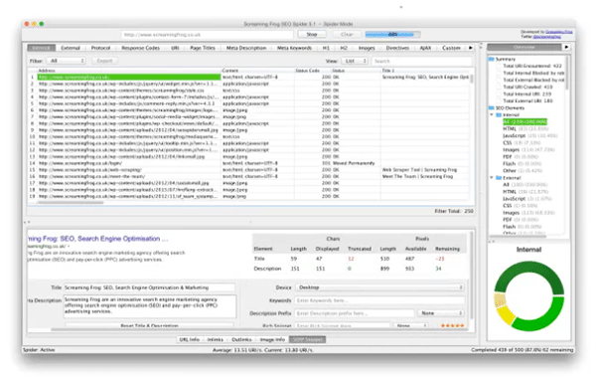Click the URL address input field

208,35
